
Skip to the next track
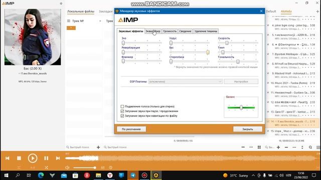[x=58, y=158]
